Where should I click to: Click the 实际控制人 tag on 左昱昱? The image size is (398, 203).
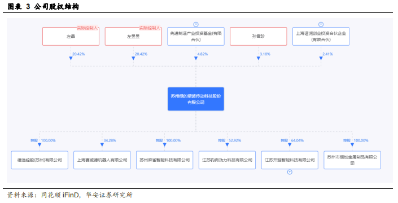150,28
